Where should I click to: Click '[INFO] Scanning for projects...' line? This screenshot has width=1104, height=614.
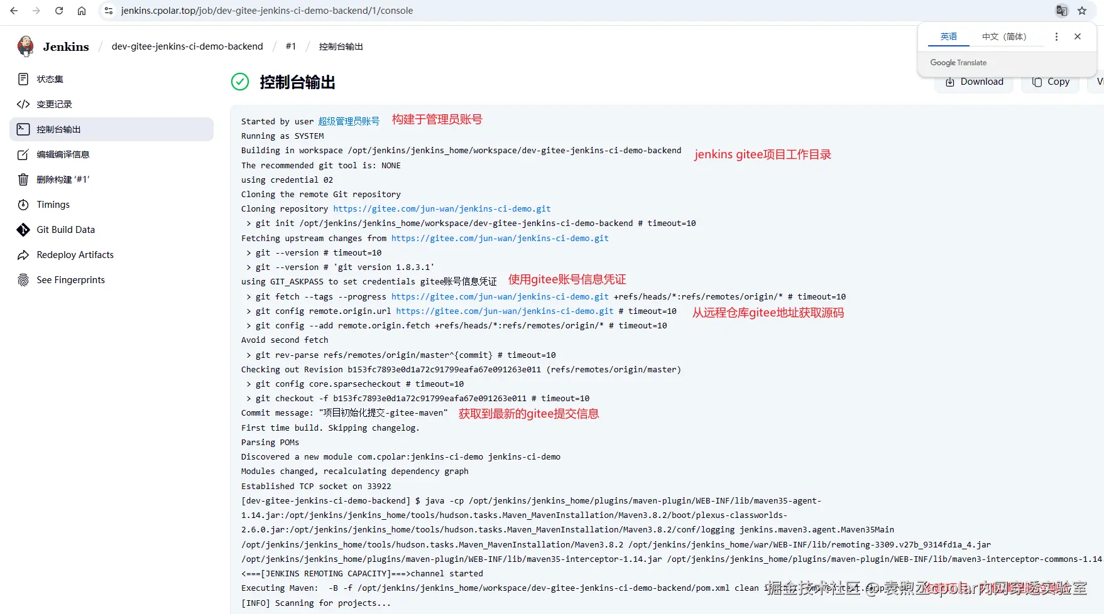(x=316, y=603)
